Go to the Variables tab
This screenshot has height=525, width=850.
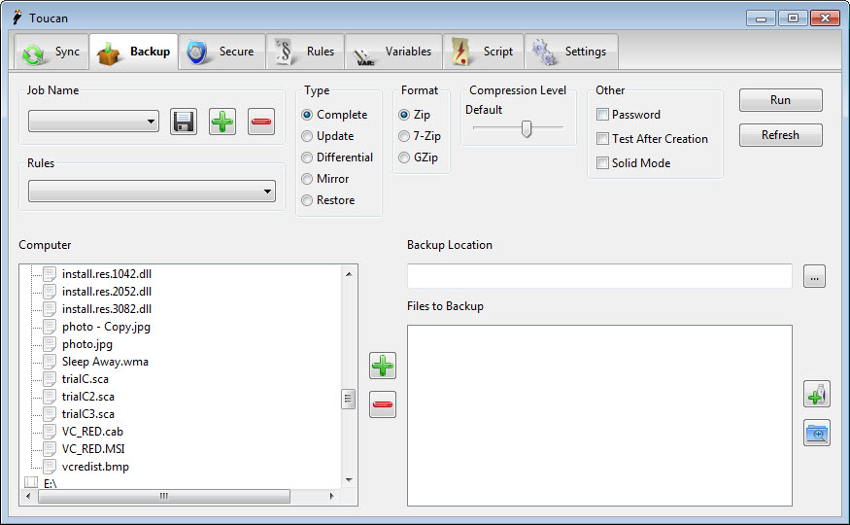coord(393,52)
